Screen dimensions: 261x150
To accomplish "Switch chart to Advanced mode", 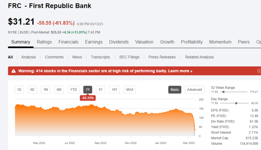I will 194,90.
